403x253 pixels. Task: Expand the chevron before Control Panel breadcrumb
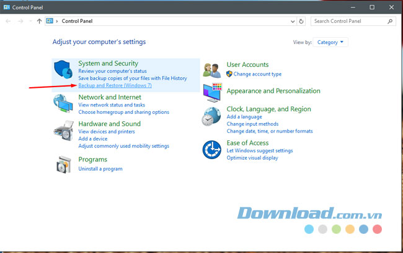click(x=57, y=21)
